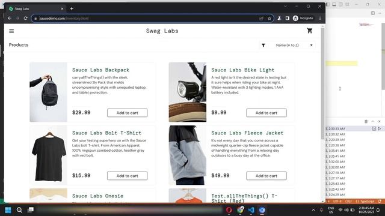Image resolution: width=385 pixels, height=216 pixels.
Task: Close the VS Code bottom panel
Action: (x=379, y=121)
